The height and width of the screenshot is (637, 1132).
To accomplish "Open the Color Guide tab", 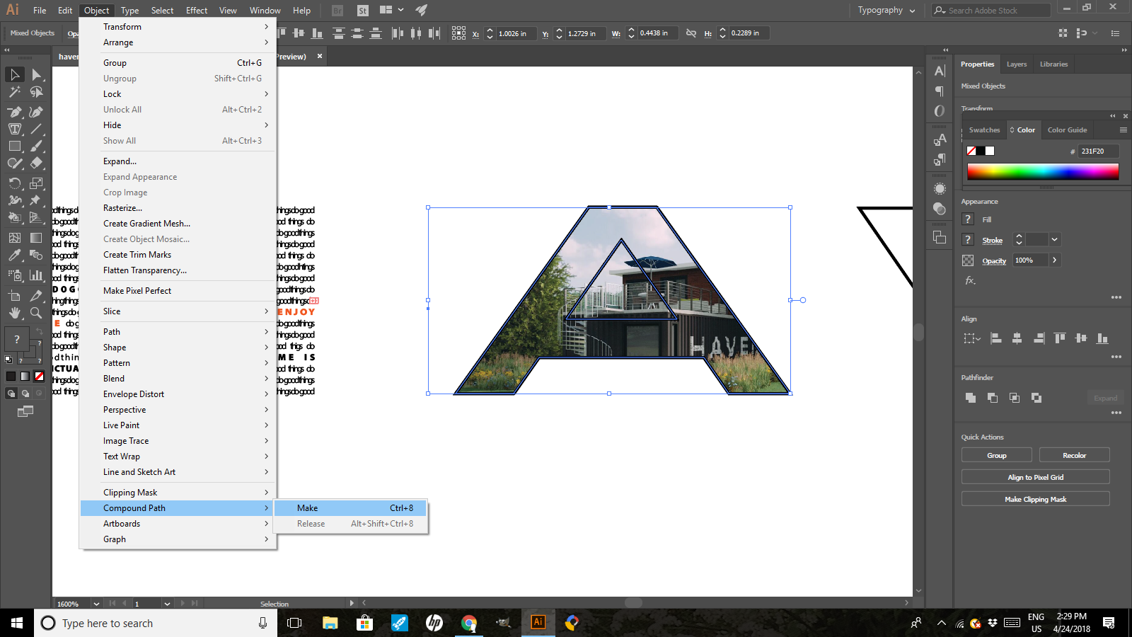I will point(1067,130).
